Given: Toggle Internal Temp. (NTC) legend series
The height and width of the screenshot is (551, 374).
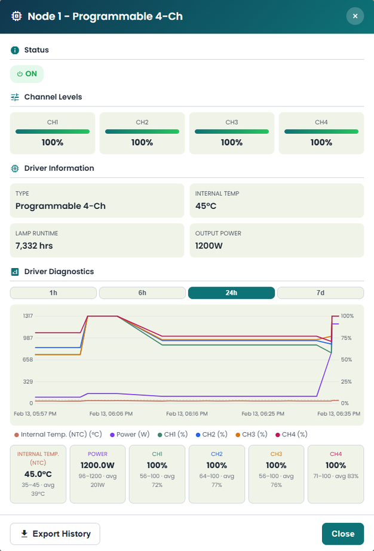Looking at the screenshot, I should click(58, 435).
